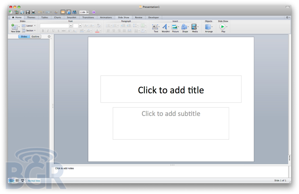Apply Bold formatting
This screenshot has width=299, height=194.
43,31
